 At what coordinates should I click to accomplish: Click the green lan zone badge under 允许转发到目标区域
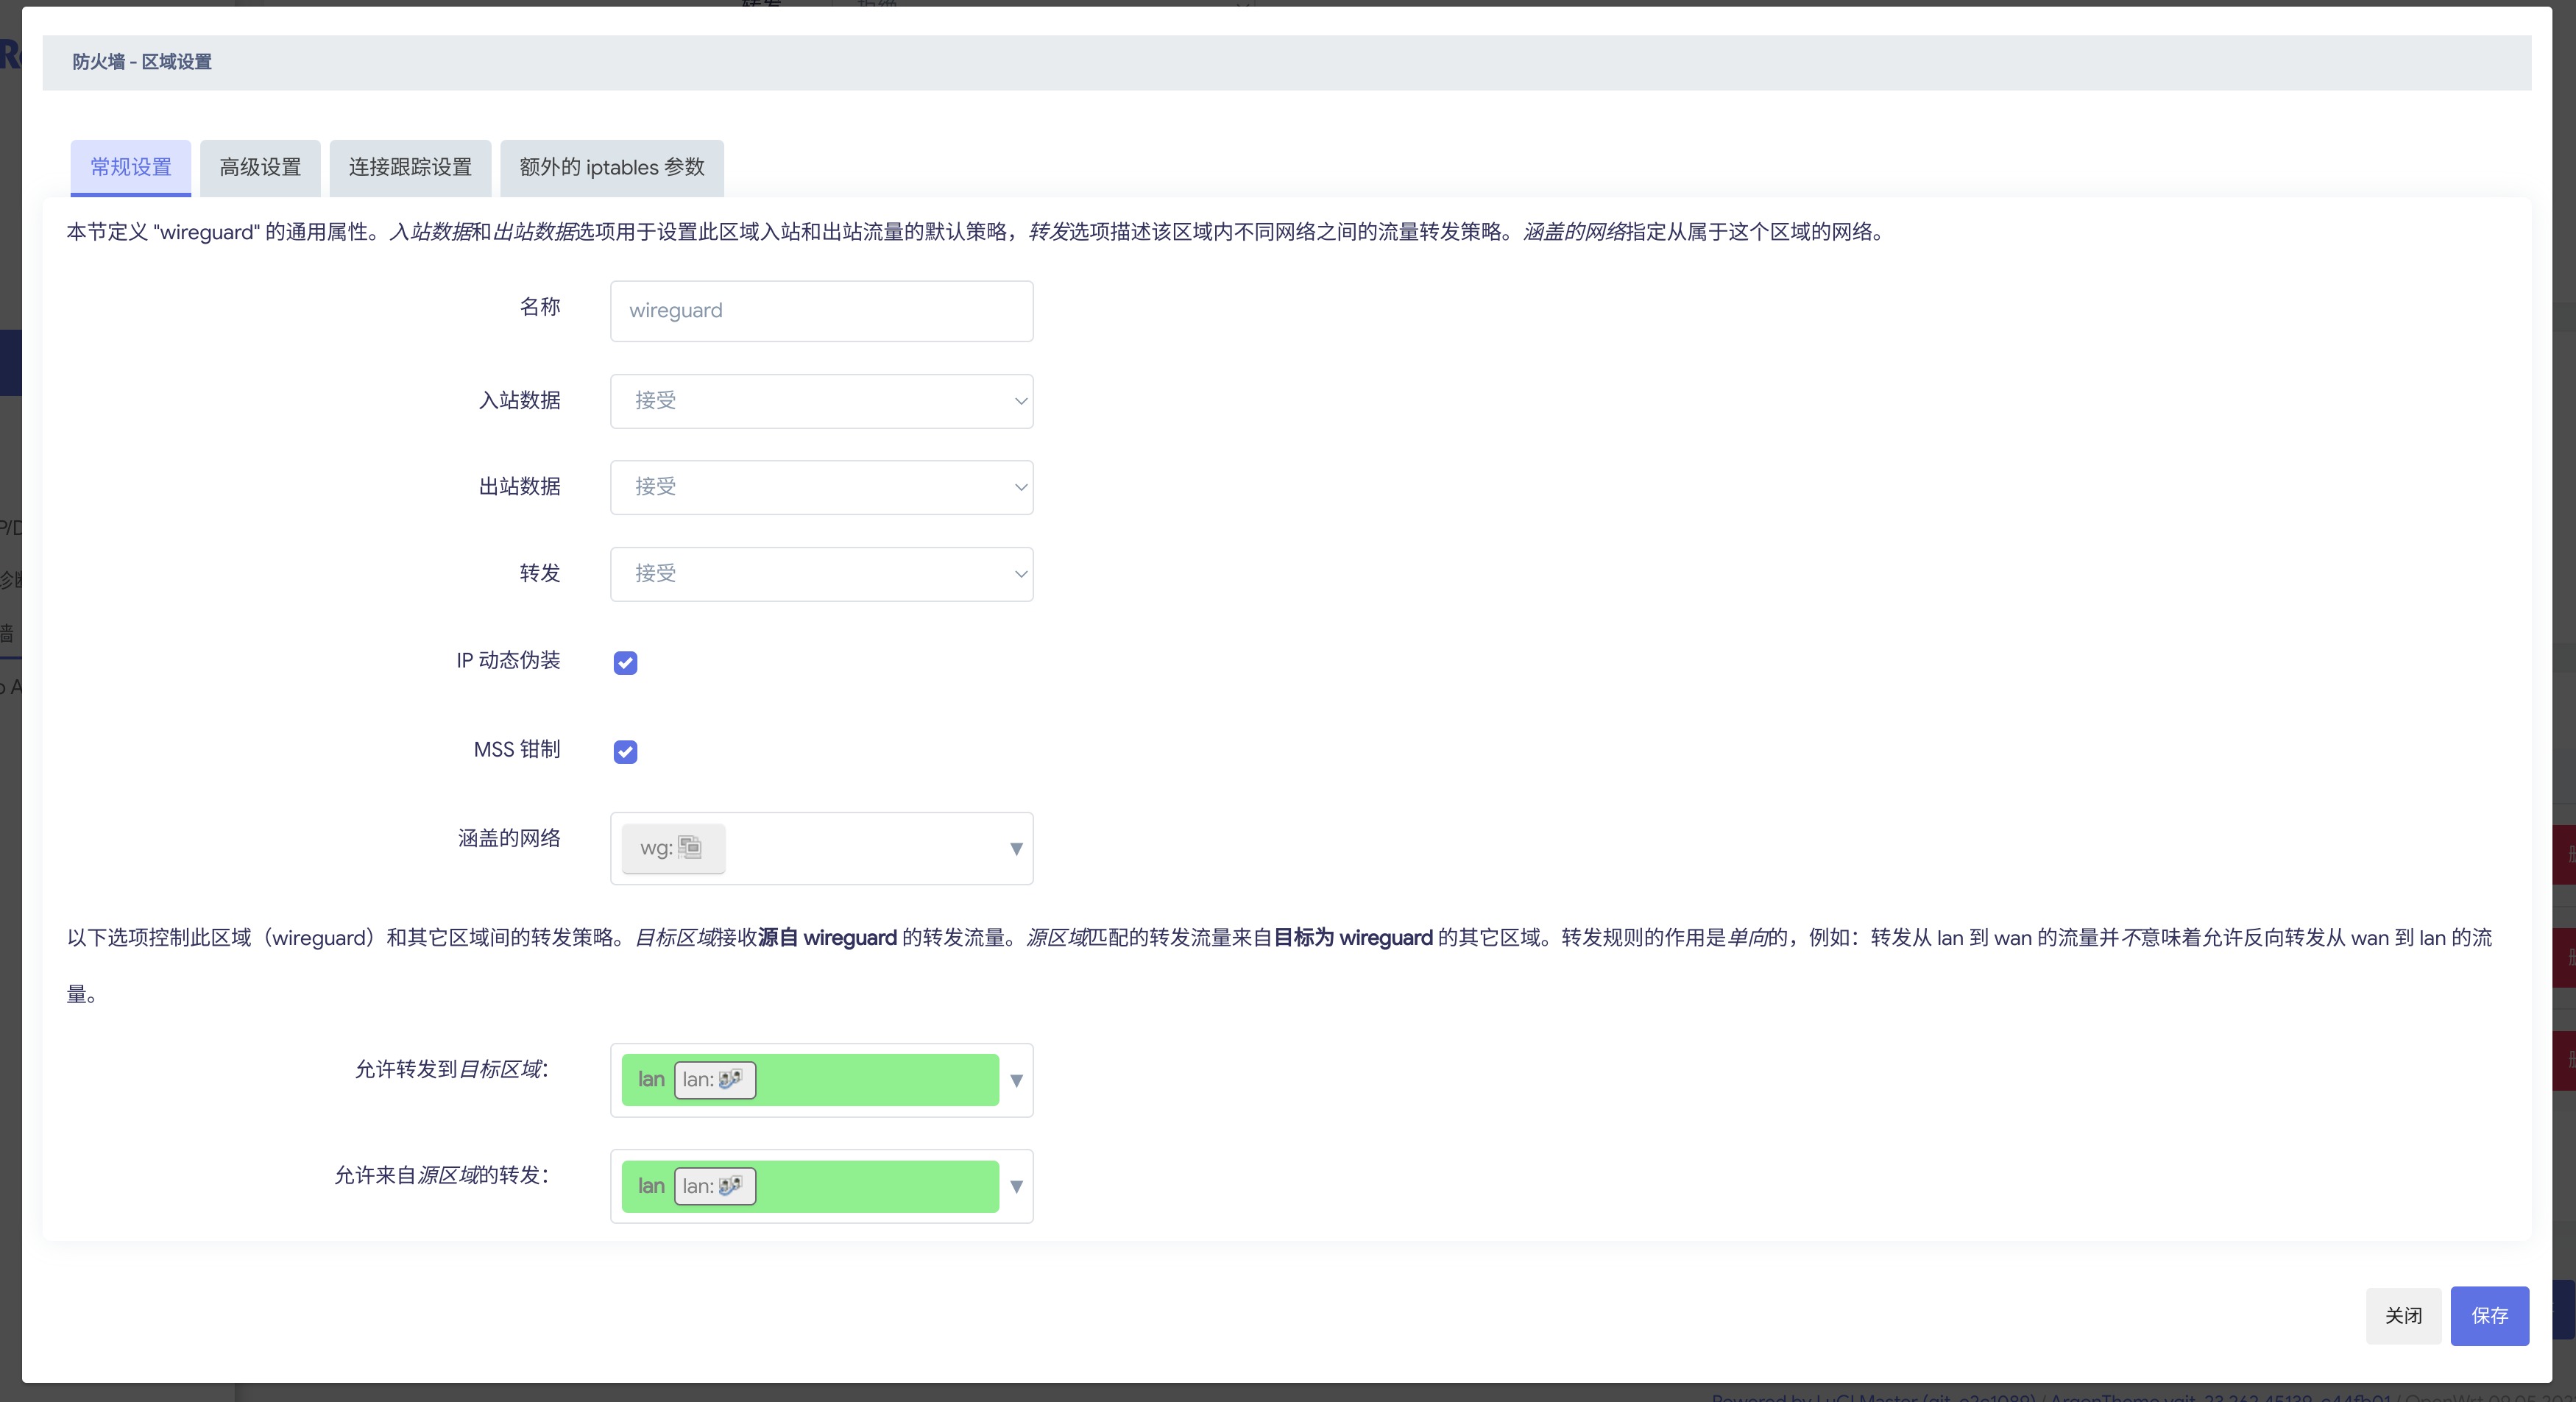click(x=651, y=1079)
